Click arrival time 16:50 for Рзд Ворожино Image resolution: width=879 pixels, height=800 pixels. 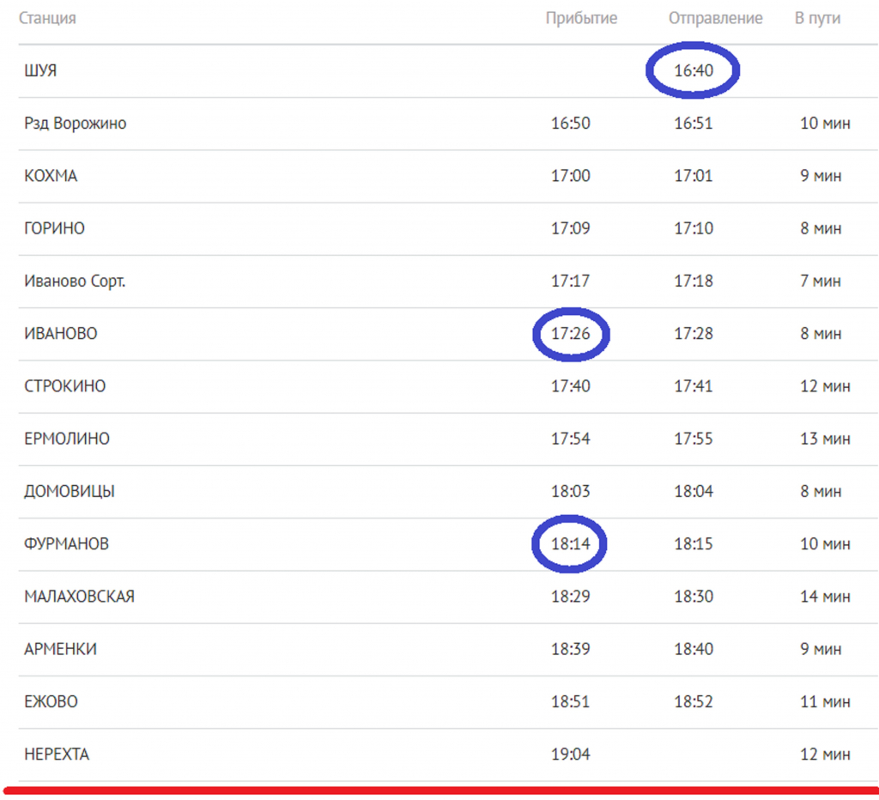pyautogui.click(x=571, y=124)
